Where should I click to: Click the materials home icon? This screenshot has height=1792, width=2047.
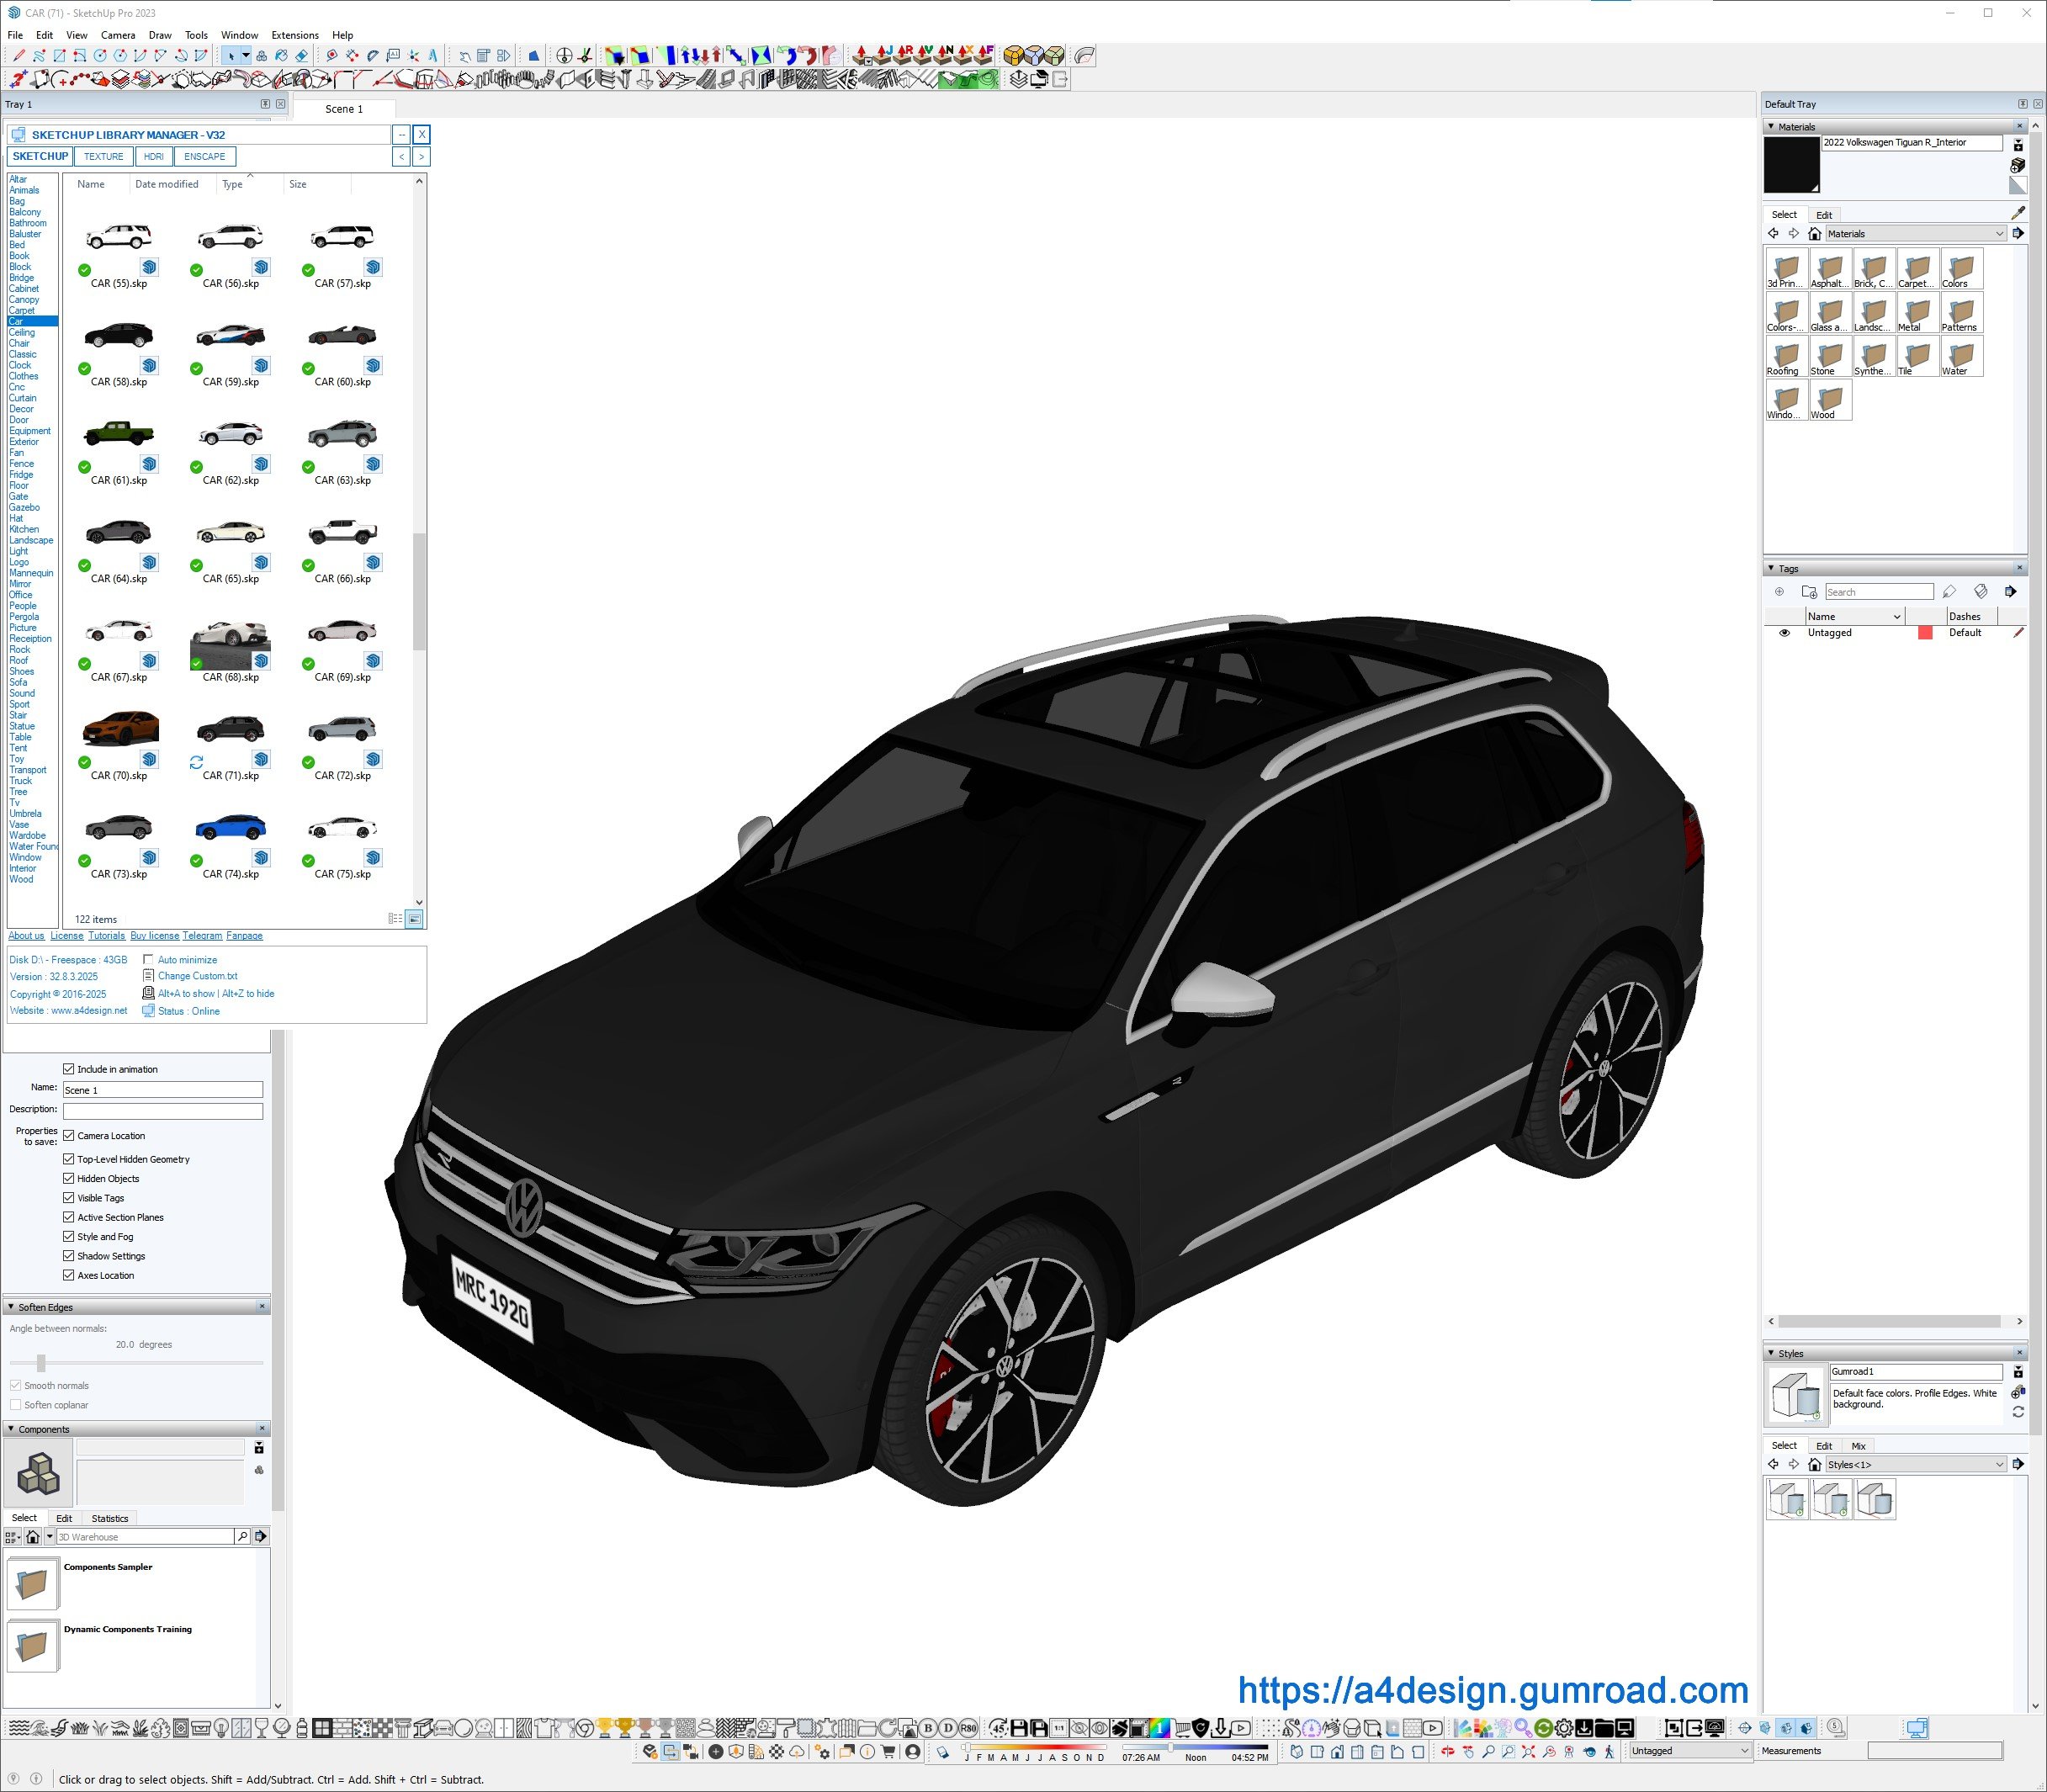click(1814, 234)
